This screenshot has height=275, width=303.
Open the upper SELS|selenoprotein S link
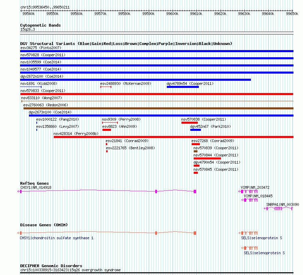pos(261,238)
